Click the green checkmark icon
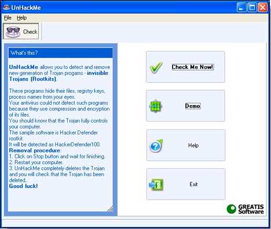This screenshot has width=271, height=229. coord(156,67)
